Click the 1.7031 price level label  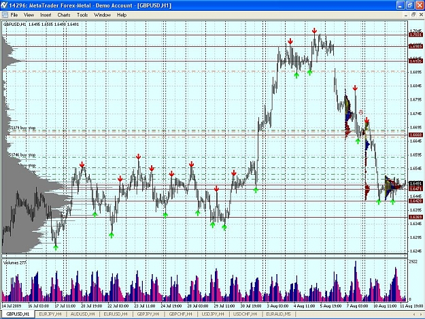coord(415,35)
